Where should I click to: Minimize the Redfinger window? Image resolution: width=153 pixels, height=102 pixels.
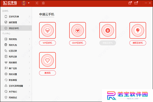(146, 3)
